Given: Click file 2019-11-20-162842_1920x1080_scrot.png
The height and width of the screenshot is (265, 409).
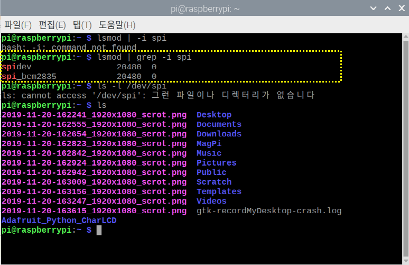Looking at the screenshot, I should click(94, 153).
